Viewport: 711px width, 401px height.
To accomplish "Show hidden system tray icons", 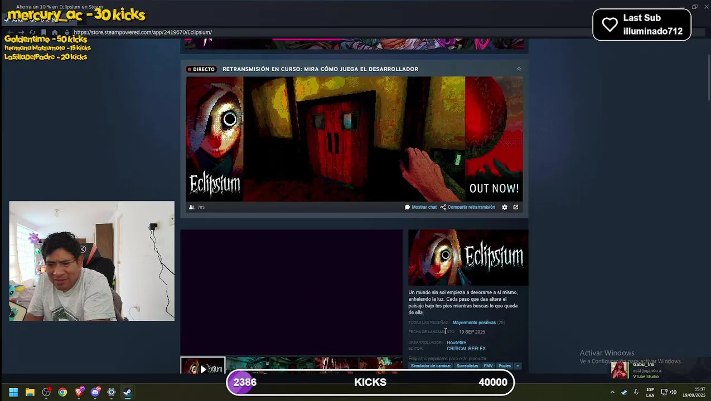I will (x=612, y=392).
